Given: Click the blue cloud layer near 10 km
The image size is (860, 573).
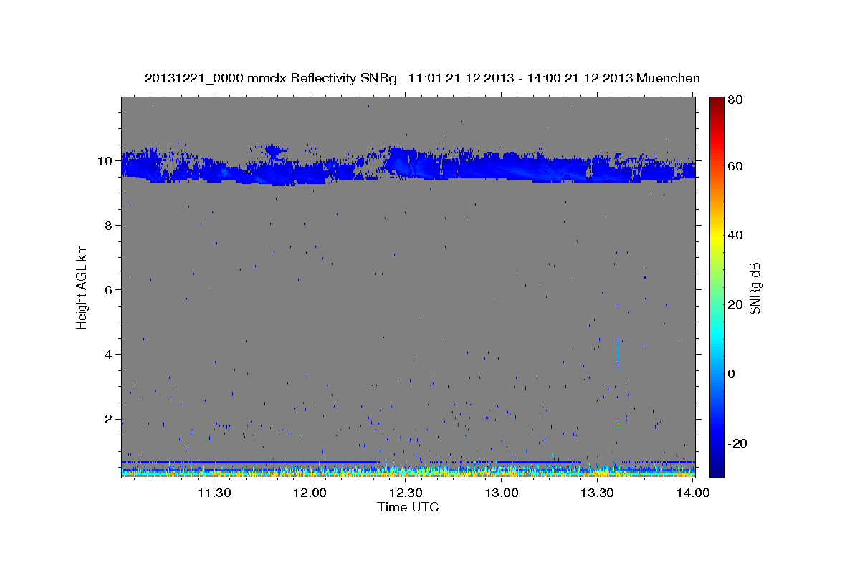Looking at the screenshot, I should (408, 167).
